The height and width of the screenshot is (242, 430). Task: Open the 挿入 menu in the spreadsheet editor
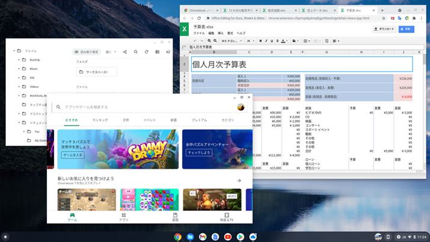pyautogui.click(x=221, y=33)
